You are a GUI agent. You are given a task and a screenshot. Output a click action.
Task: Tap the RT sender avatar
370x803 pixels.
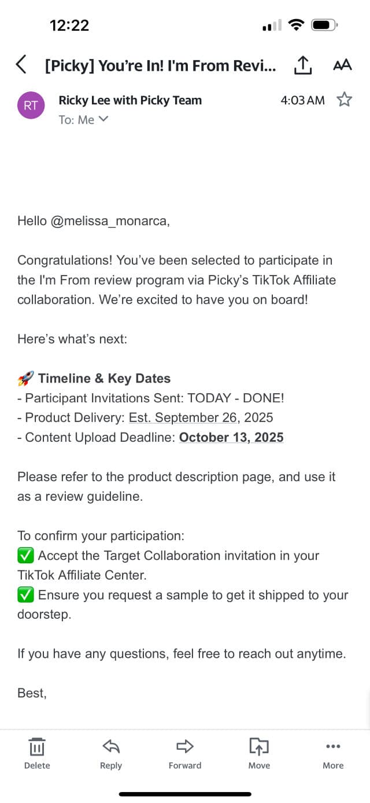(31, 105)
